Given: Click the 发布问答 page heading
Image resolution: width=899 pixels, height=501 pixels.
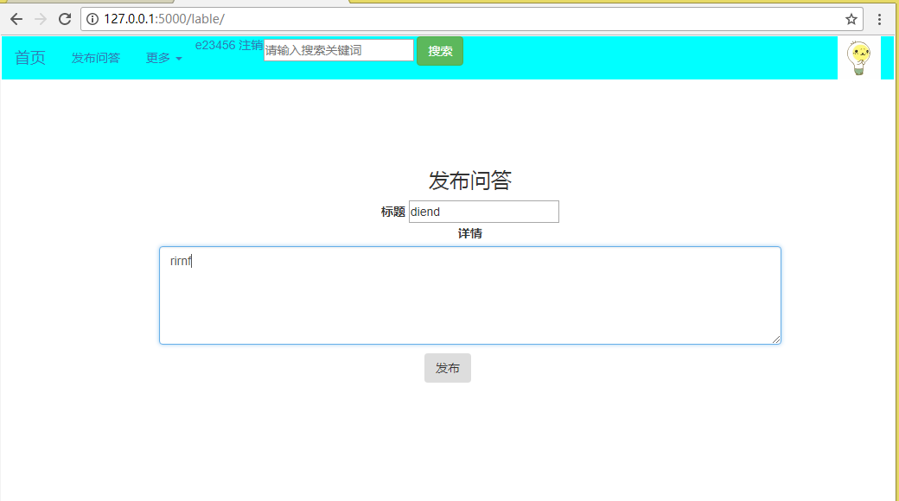Looking at the screenshot, I should pyautogui.click(x=470, y=181).
